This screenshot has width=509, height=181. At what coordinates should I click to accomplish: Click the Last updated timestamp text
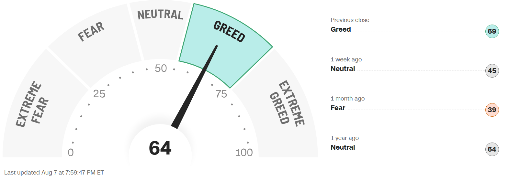(54, 173)
